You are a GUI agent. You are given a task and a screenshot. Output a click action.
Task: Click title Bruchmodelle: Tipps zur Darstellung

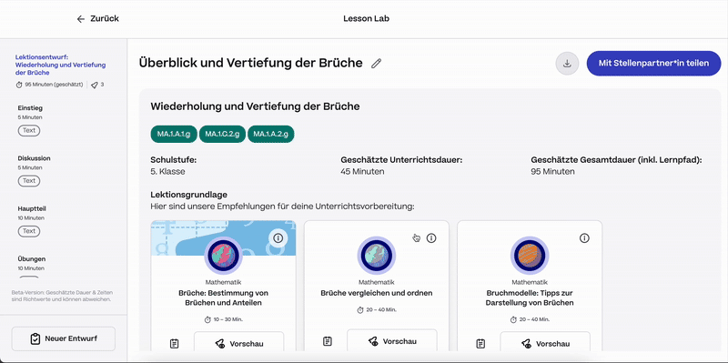[530, 298]
